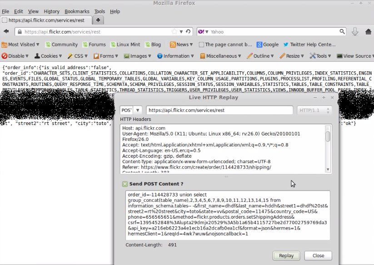Maximize the Live HTTP Replay window
This screenshot has height=265, width=374.
[324, 98]
